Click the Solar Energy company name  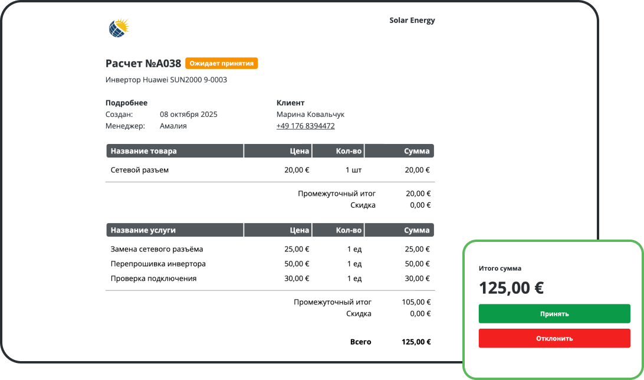(412, 20)
